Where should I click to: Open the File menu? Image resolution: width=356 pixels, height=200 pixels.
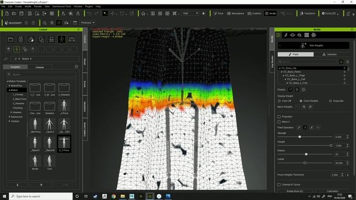(x=3, y=6)
